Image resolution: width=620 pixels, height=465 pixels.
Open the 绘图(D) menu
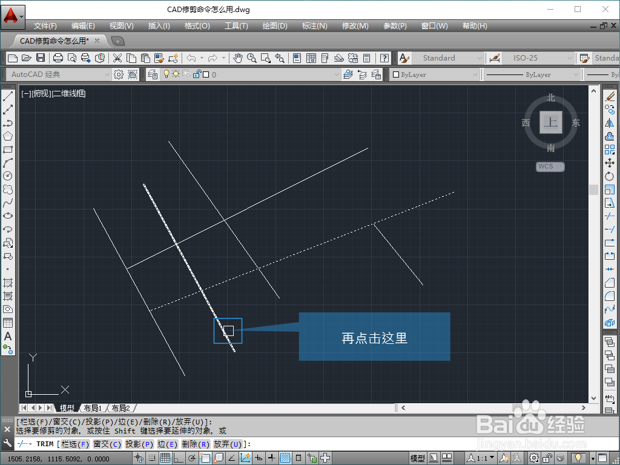pos(275,26)
